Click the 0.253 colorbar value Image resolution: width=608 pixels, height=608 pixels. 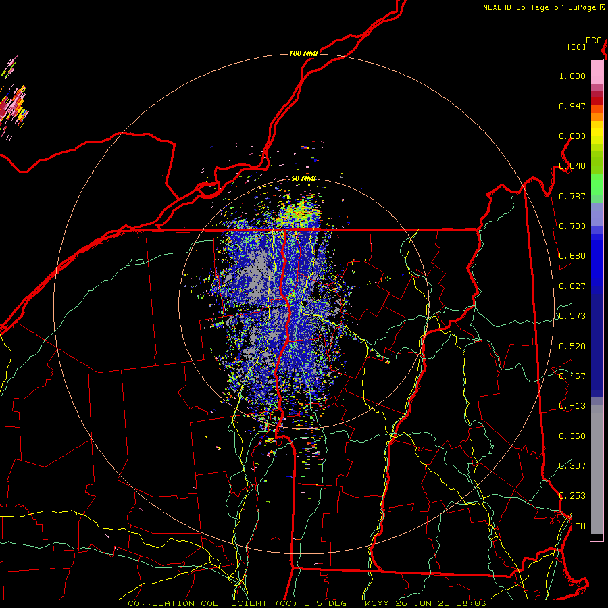pyautogui.click(x=572, y=496)
